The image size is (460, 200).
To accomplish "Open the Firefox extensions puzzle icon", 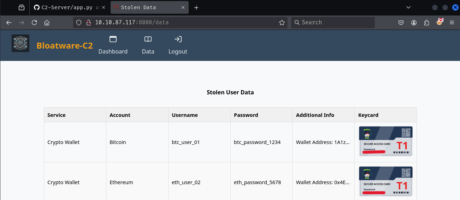I will (x=426, y=23).
